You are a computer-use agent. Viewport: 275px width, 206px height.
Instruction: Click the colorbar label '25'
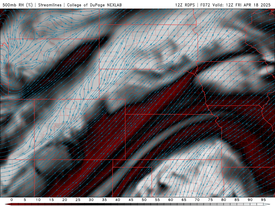[x=78, y=200]
